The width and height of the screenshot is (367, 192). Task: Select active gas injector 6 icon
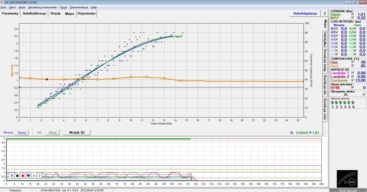click(x=353, y=103)
